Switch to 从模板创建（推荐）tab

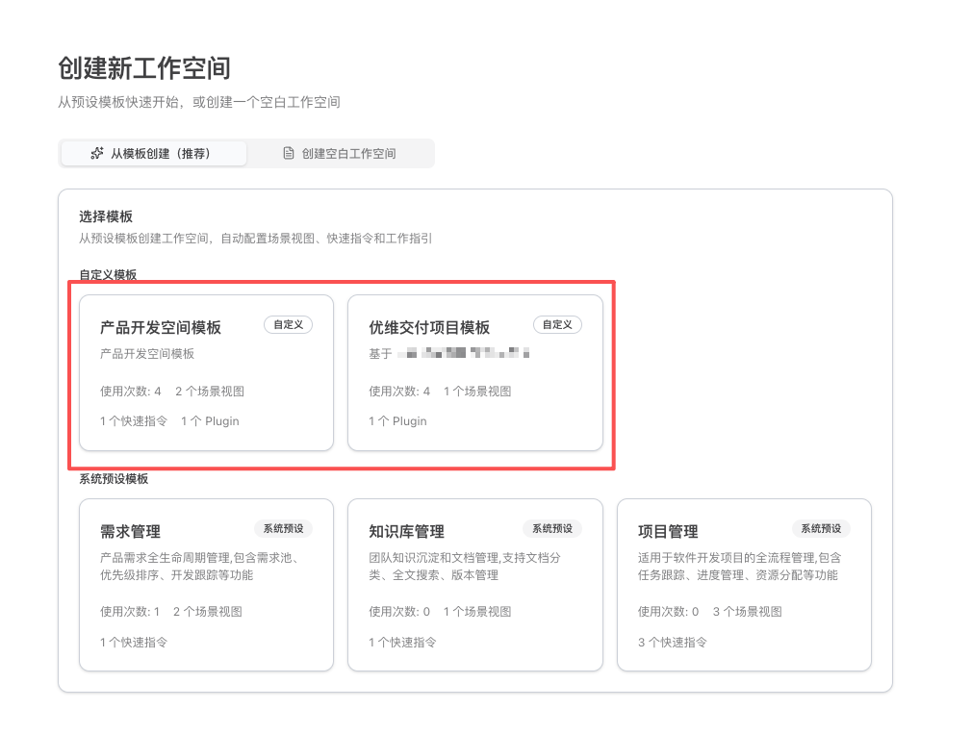(153, 154)
